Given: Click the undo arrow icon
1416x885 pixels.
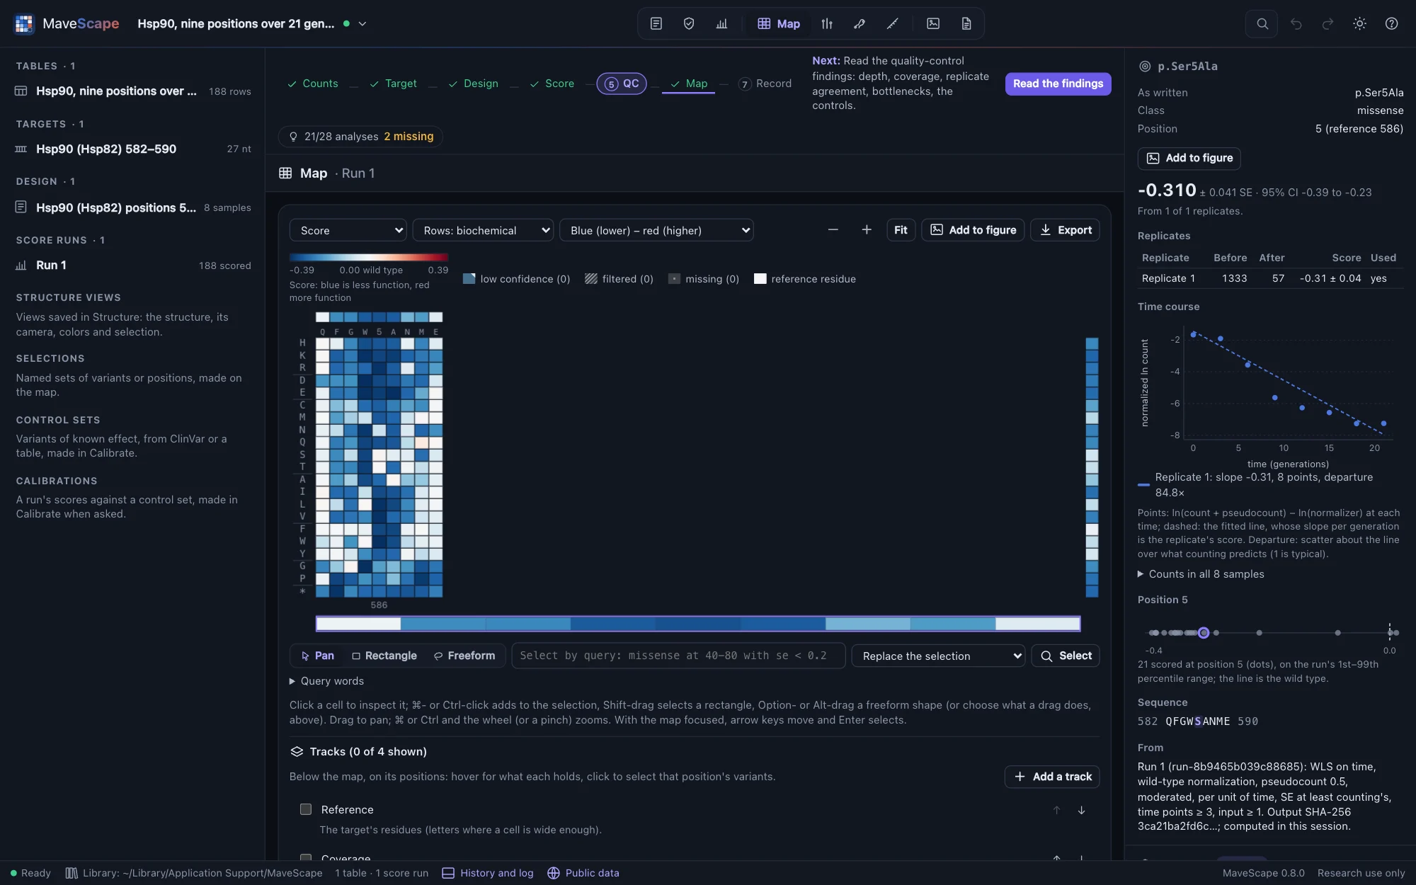Looking at the screenshot, I should tap(1296, 23).
